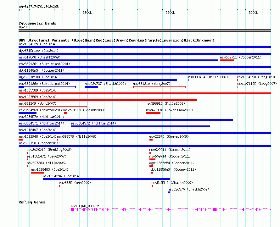Select the nsv515545 (Shaikh2009) label
Viewport: 280px width, 227px height.
point(172,183)
